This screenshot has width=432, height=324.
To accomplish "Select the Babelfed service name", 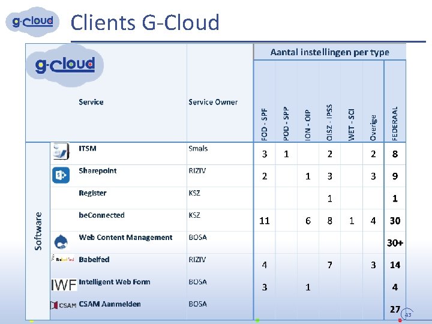I will pyautogui.click(x=94, y=260).
